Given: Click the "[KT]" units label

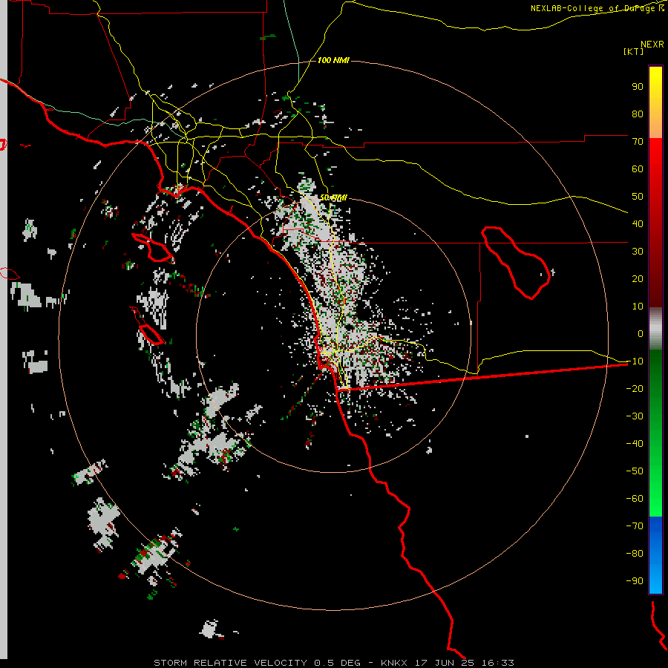Looking at the screenshot, I should click(x=633, y=51).
